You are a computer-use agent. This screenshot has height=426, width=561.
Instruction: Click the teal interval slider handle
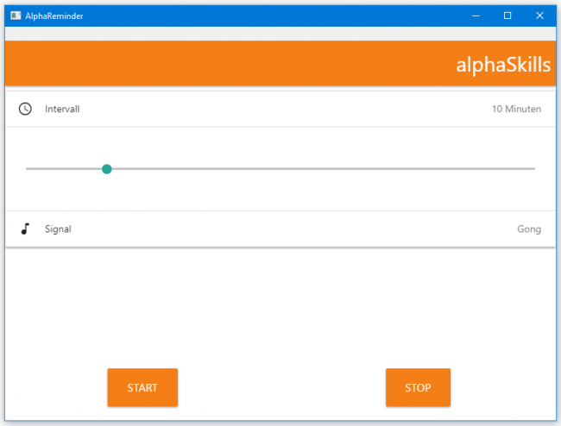click(107, 169)
